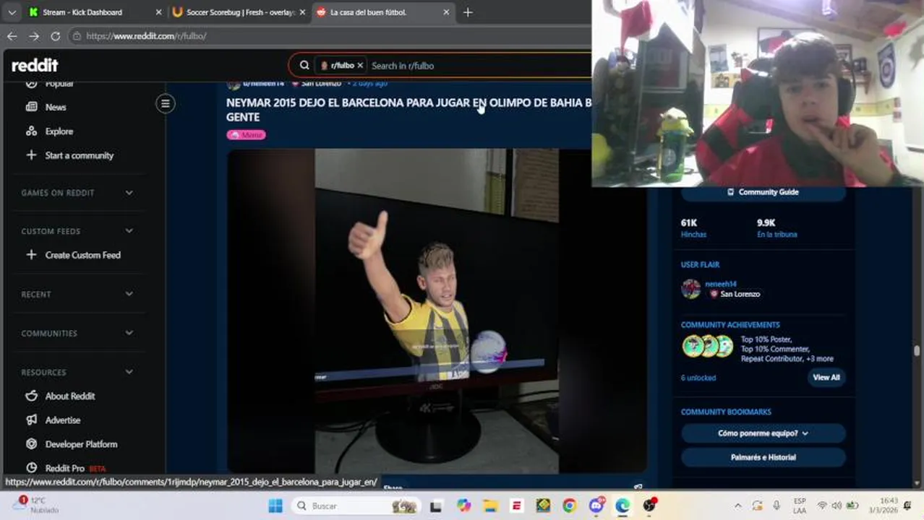Select La casa del buen fútbol tab
Screen dimensions: 924x520
383,12
